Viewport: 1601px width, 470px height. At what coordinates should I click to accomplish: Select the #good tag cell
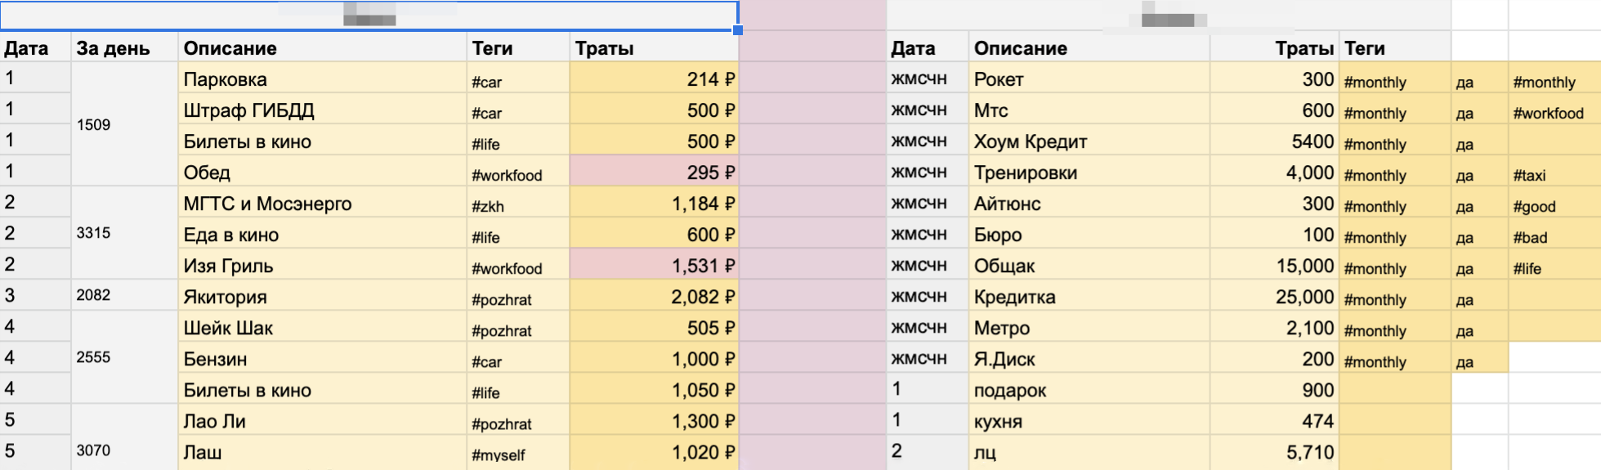pos(1554,203)
